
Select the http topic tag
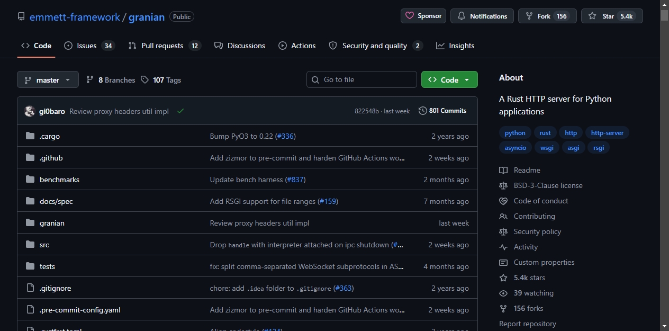click(571, 133)
